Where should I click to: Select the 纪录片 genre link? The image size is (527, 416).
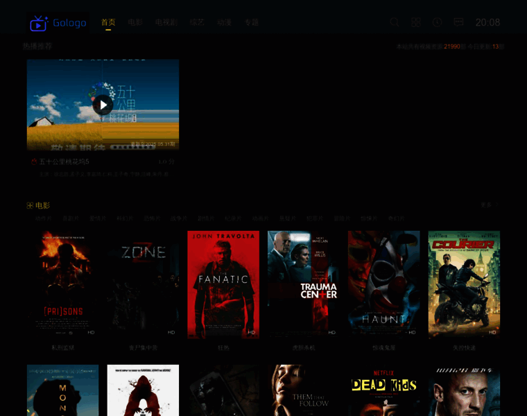233,218
